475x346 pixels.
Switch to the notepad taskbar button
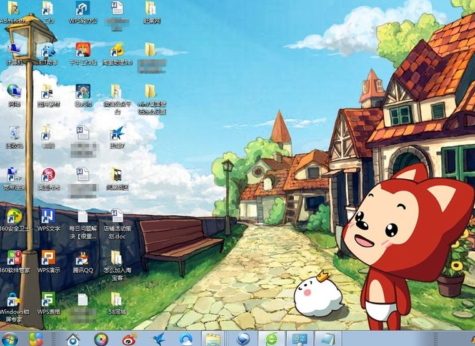pos(328,339)
